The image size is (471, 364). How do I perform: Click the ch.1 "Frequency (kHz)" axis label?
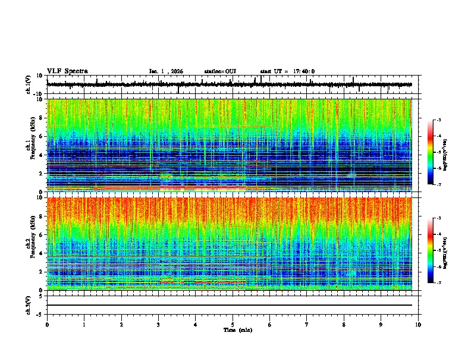pyautogui.click(x=33, y=139)
